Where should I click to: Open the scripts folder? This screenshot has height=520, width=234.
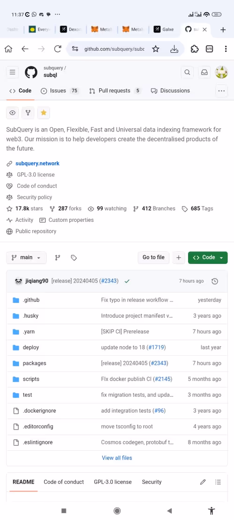[31, 380]
